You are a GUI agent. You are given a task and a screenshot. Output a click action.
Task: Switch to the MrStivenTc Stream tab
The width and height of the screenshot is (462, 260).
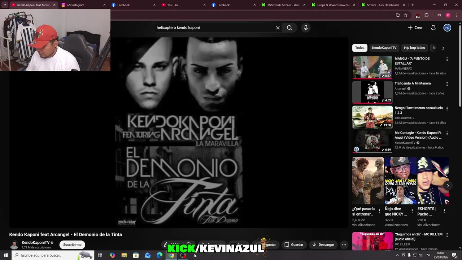click(284, 5)
